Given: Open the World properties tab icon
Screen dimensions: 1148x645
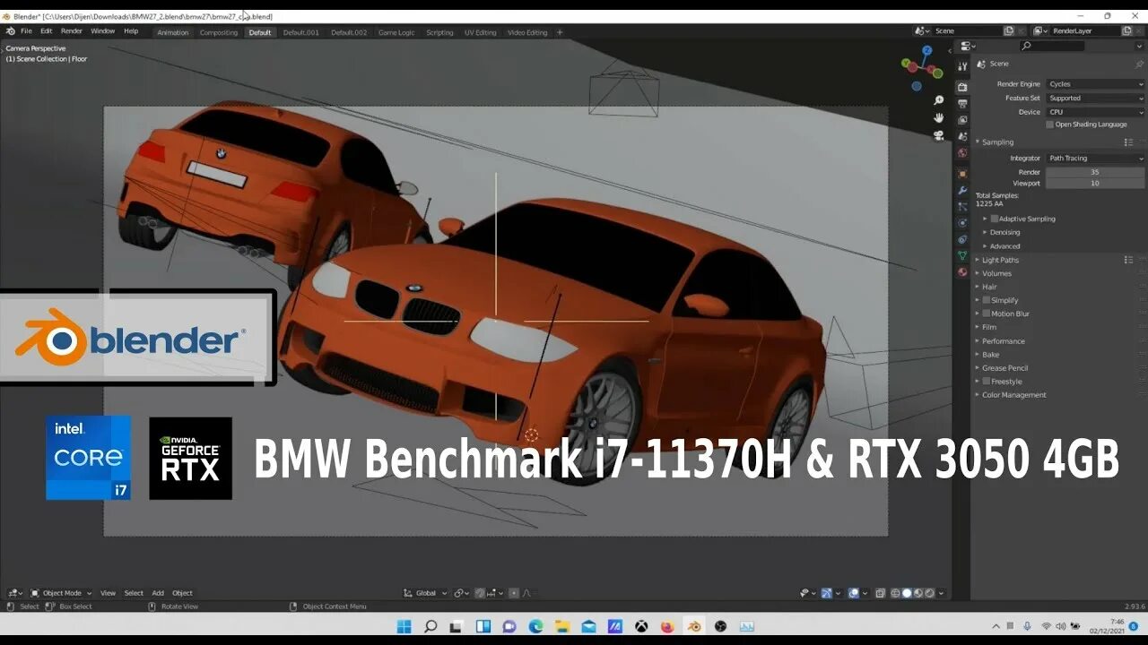Looking at the screenshot, I should pos(962,153).
